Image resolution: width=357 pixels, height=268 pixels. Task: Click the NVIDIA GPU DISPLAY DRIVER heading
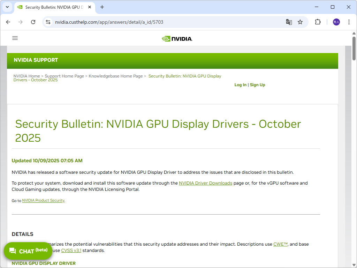[x=44, y=263]
